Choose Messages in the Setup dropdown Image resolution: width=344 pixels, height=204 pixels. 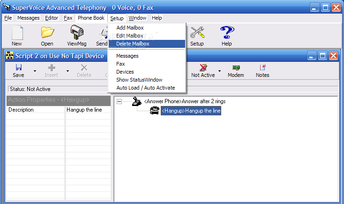point(147,56)
